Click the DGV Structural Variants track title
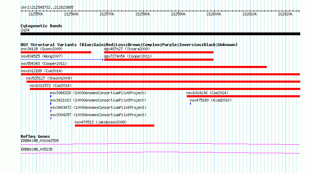Screen dimensions: 310x173 click(129, 45)
